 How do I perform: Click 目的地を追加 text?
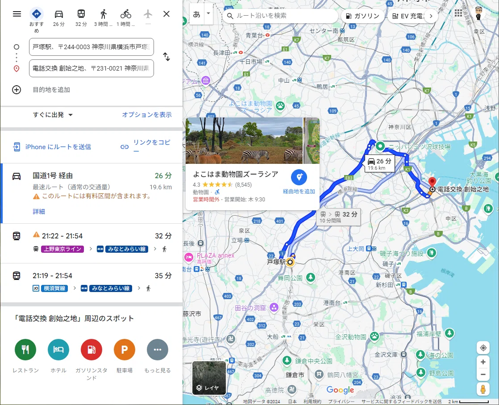51,90
